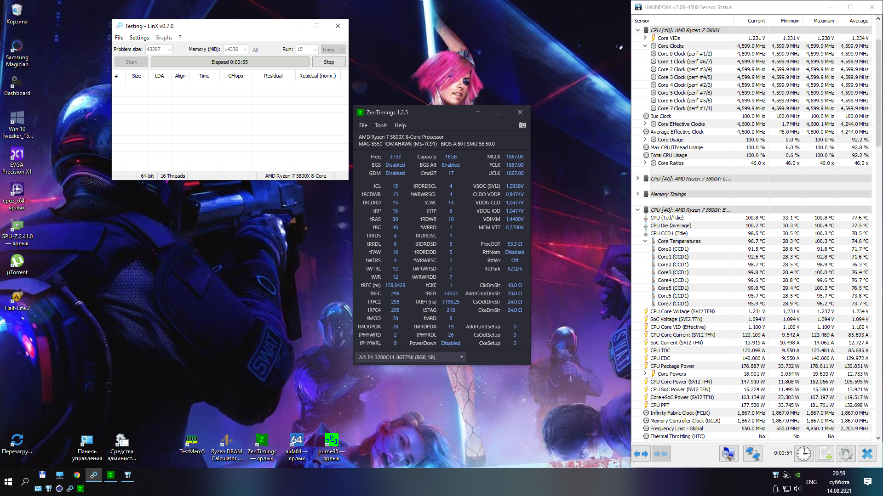The image size is (883, 496).
Task: Open the Tools menu in ZenTimings
Action: click(x=380, y=125)
